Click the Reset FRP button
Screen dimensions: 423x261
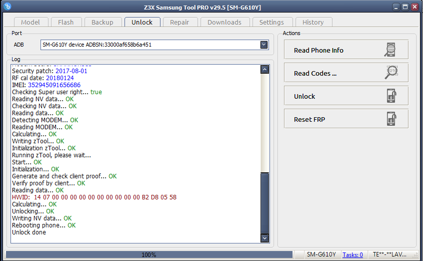(346, 119)
